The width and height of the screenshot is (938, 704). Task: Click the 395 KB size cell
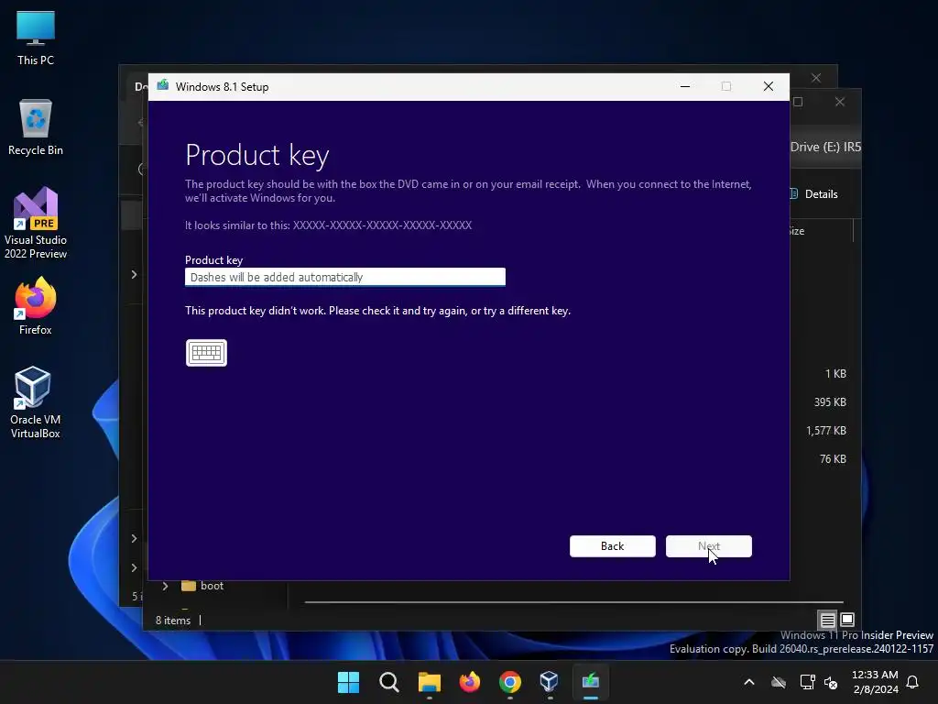point(830,402)
